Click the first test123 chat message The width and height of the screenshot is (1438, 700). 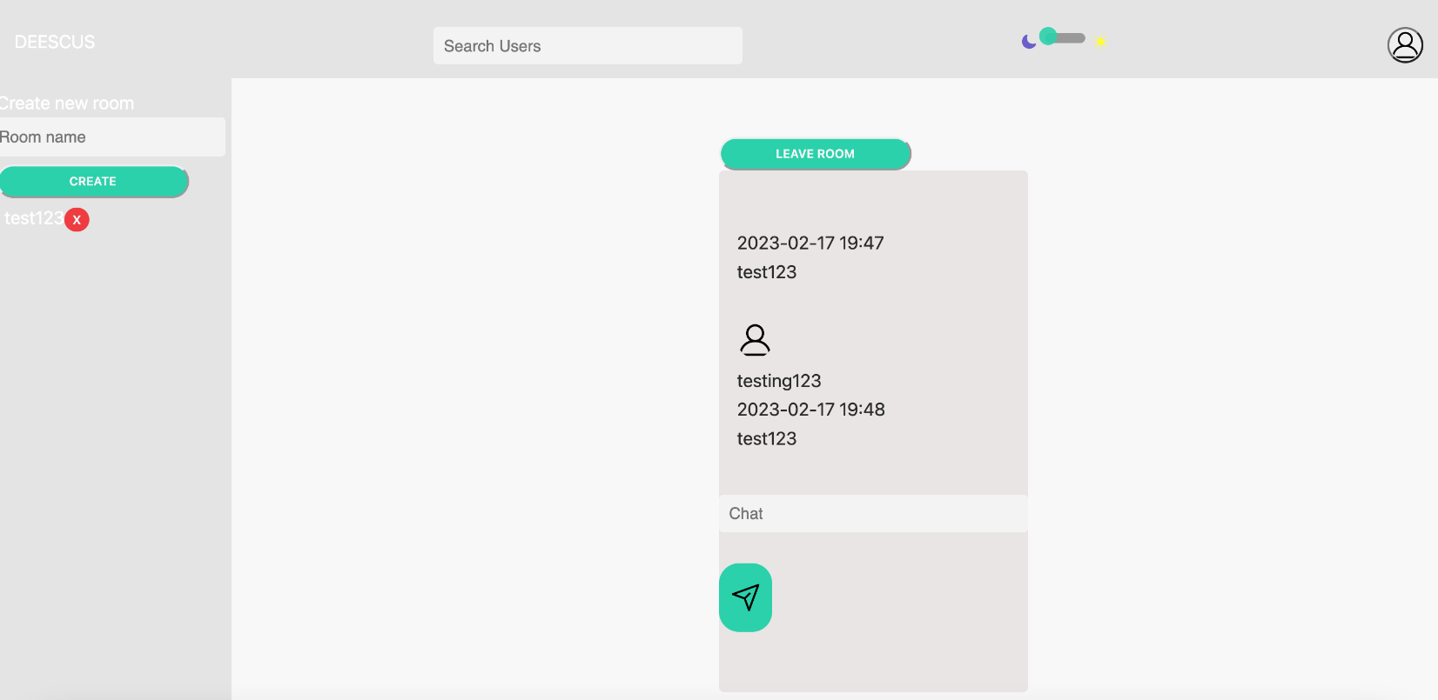(767, 272)
